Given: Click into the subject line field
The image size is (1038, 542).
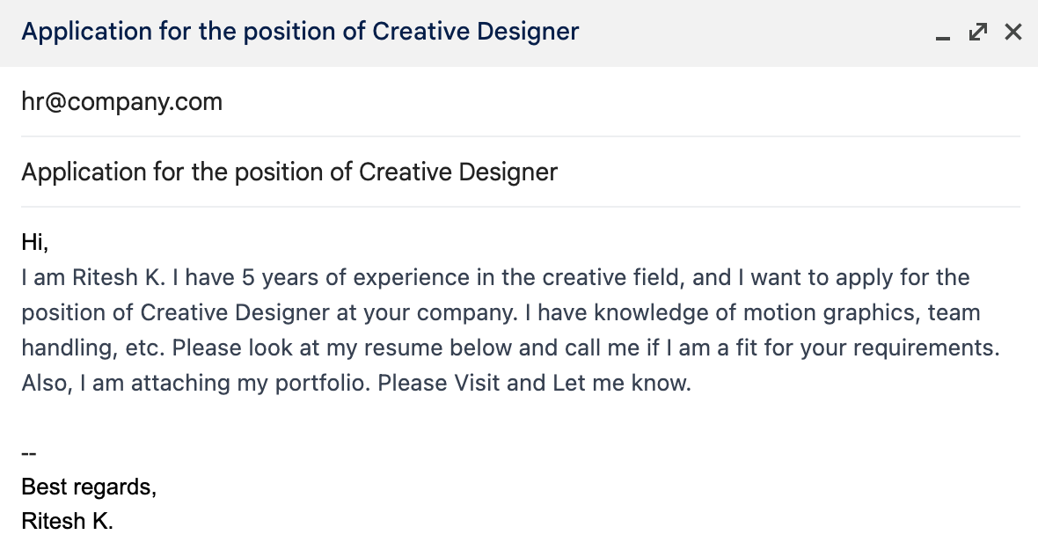Looking at the screenshot, I should coord(289,172).
